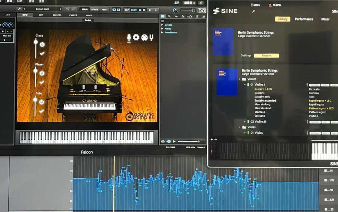Switch to the Performance tab in SINE
The image size is (338, 212).
click(x=304, y=19)
